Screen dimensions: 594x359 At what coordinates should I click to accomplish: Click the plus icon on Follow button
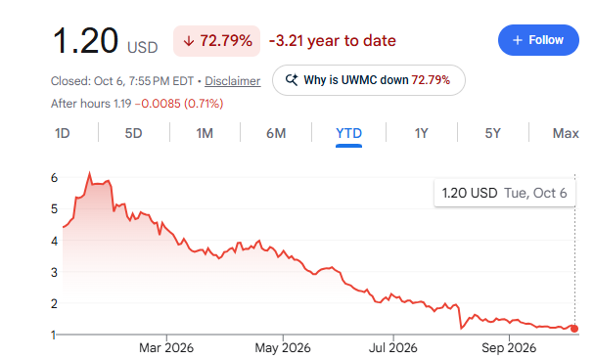click(518, 40)
